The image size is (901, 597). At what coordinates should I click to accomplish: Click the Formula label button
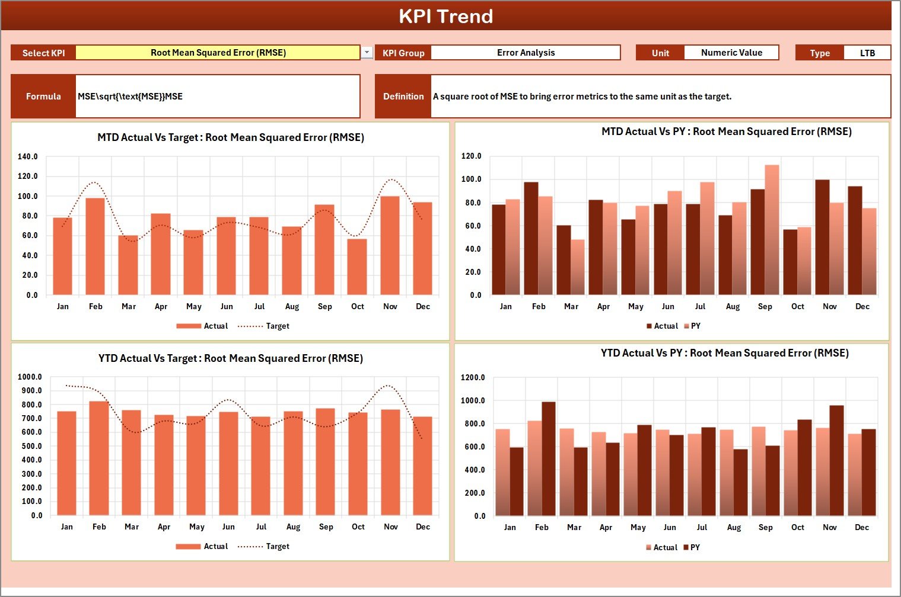(43, 96)
